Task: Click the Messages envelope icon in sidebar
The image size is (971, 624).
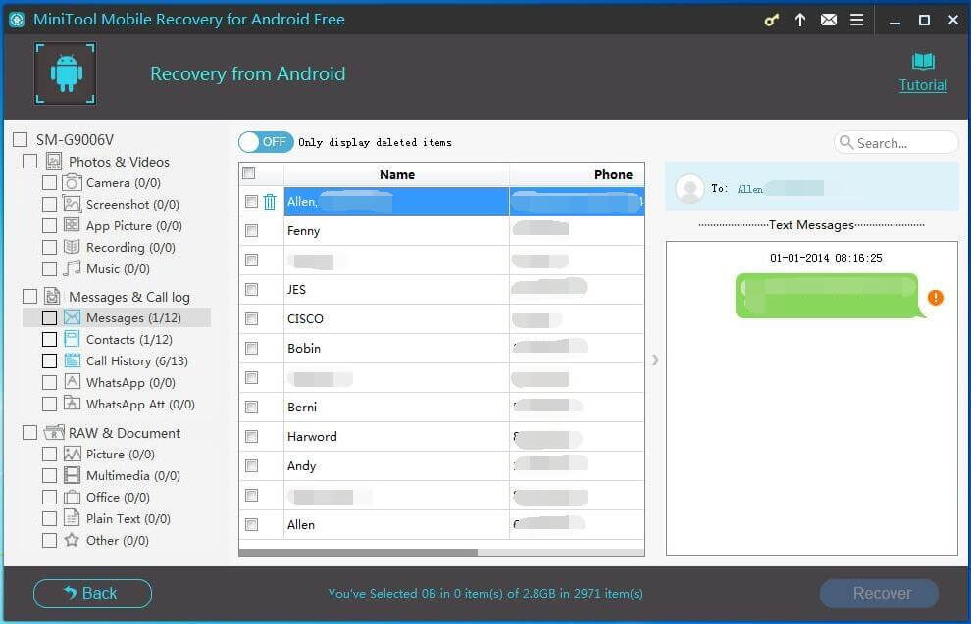Action: coord(72,317)
